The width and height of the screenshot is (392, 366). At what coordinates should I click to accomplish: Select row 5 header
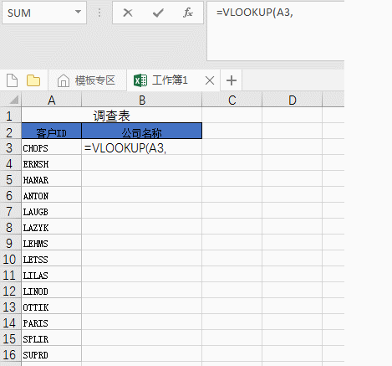(x=11, y=179)
